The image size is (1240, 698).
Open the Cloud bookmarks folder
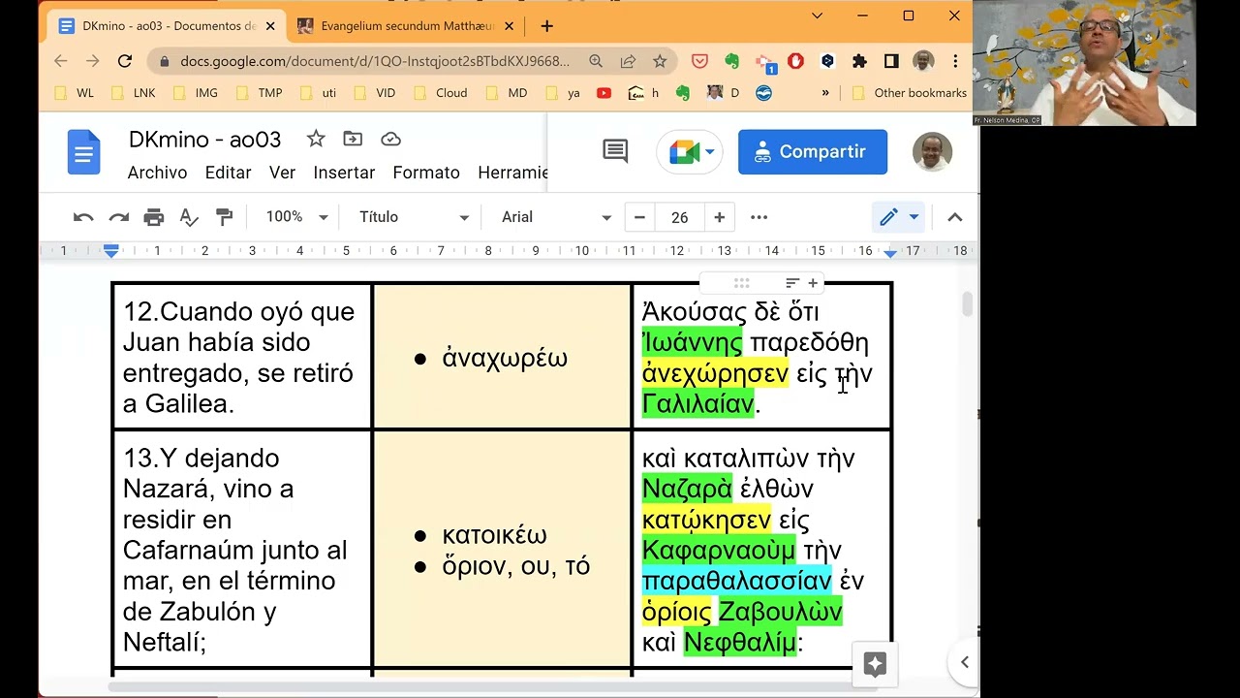click(x=442, y=93)
